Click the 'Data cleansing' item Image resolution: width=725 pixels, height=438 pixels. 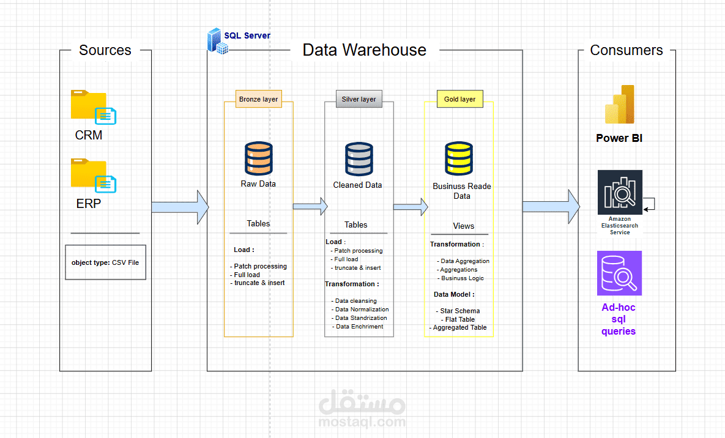[x=354, y=300]
